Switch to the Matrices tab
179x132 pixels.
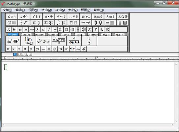[x=53, y=35]
